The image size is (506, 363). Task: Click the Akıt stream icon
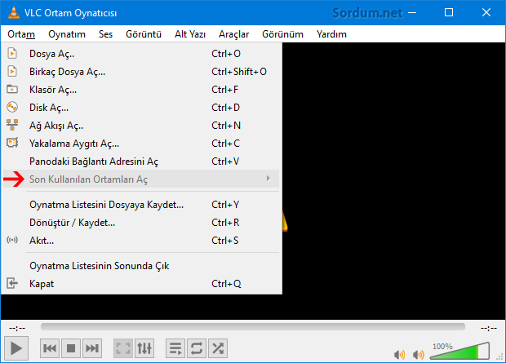click(x=12, y=240)
